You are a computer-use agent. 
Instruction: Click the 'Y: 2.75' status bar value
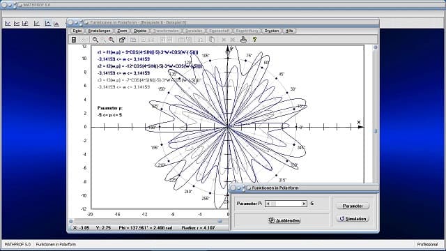point(104,228)
